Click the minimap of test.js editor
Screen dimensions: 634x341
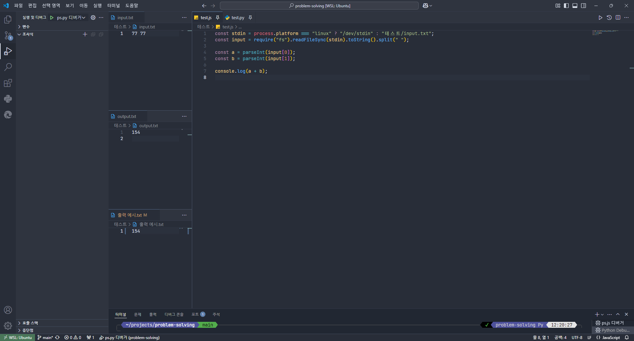pyautogui.click(x=609, y=32)
